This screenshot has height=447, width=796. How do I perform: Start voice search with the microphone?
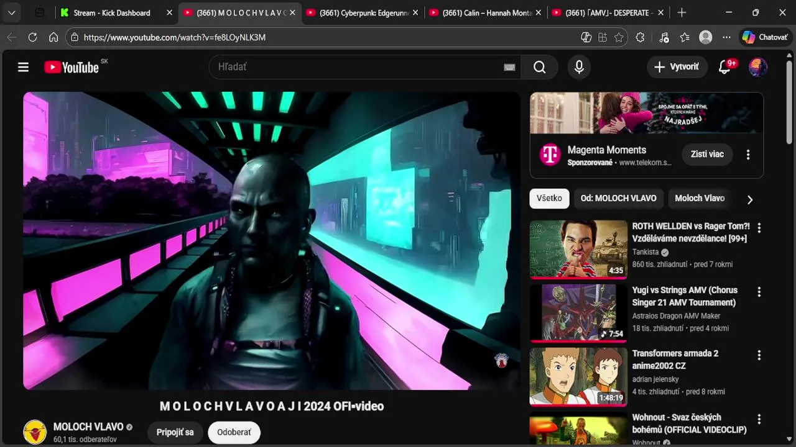pos(579,67)
